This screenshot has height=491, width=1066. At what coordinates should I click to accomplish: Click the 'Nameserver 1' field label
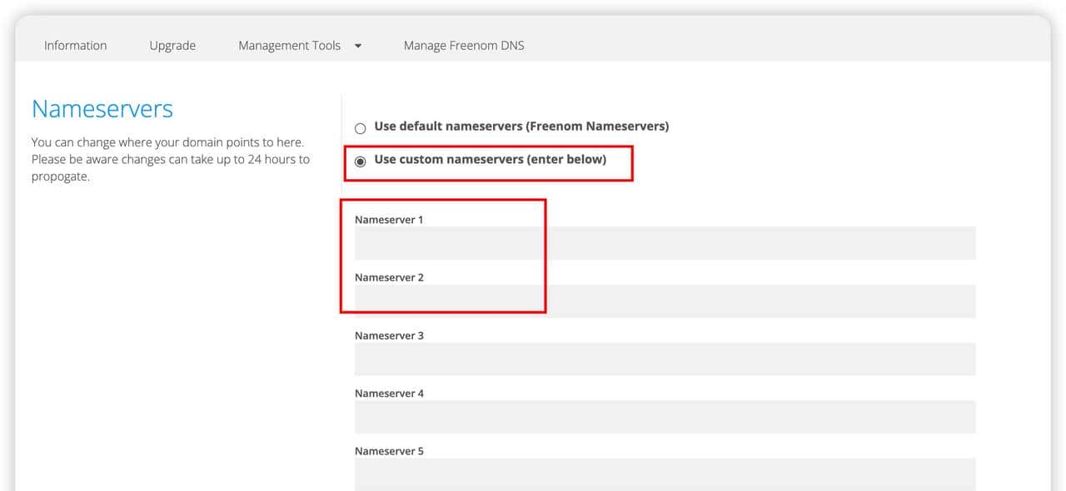[x=389, y=220]
